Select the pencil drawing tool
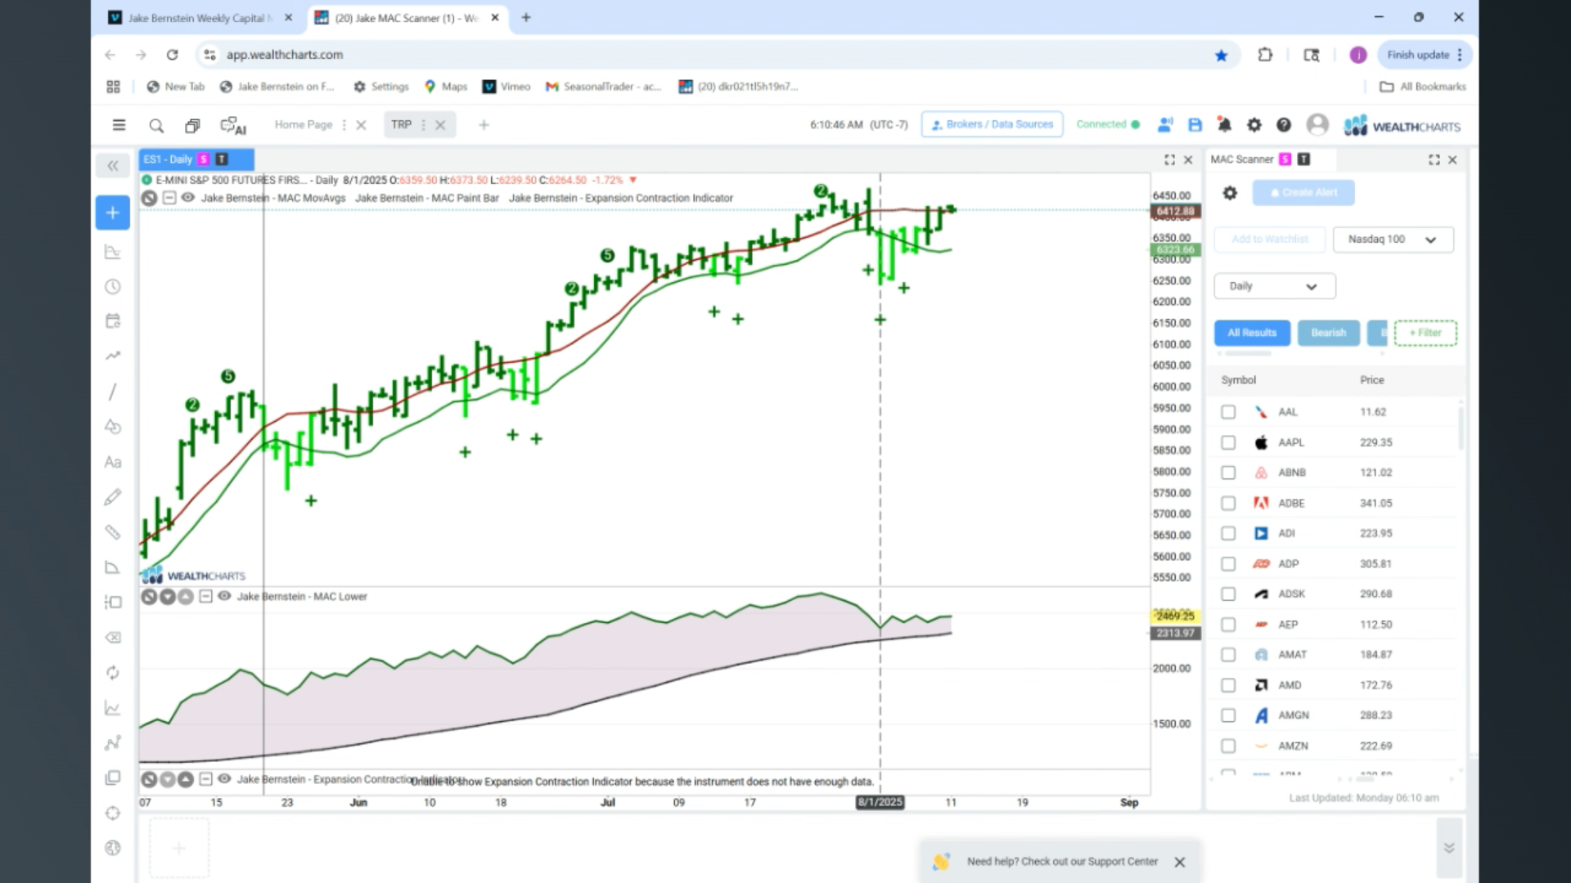The width and height of the screenshot is (1571, 883). point(113,497)
